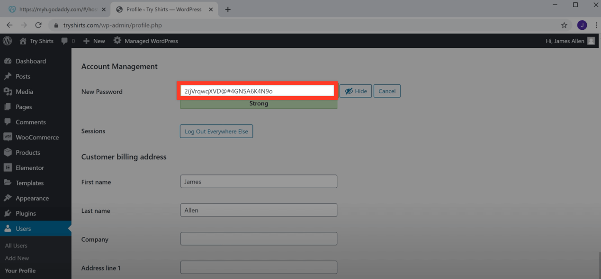Screen dimensions: 601x279
Task: Go forward in browser history
Action: point(24,25)
